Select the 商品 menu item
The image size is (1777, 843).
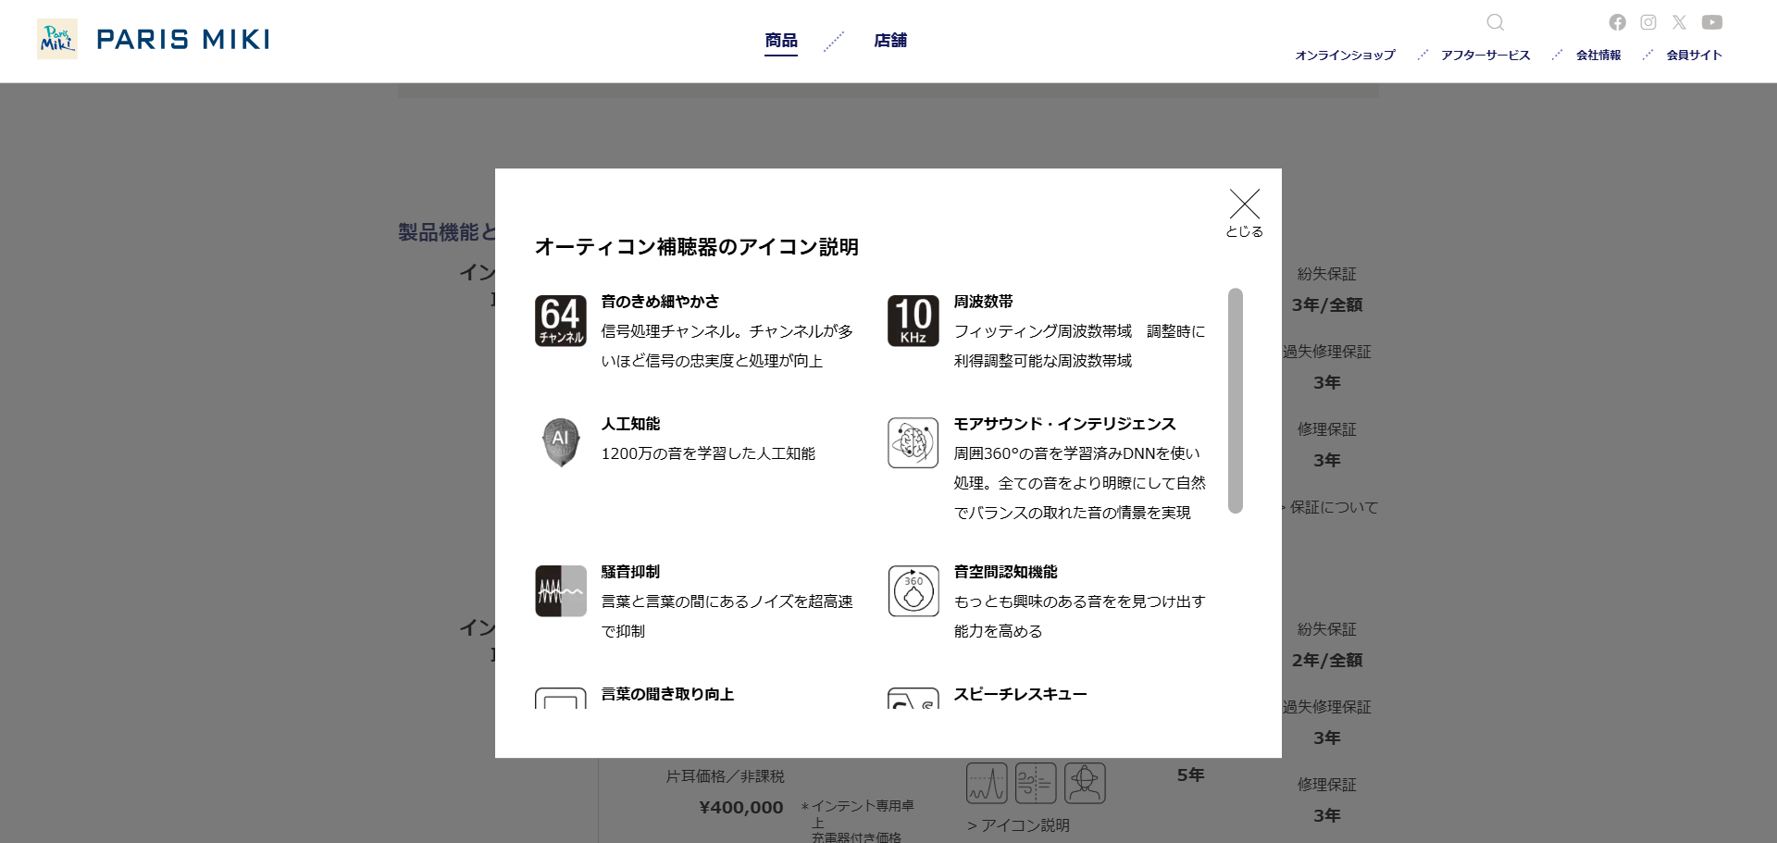[780, 41]
